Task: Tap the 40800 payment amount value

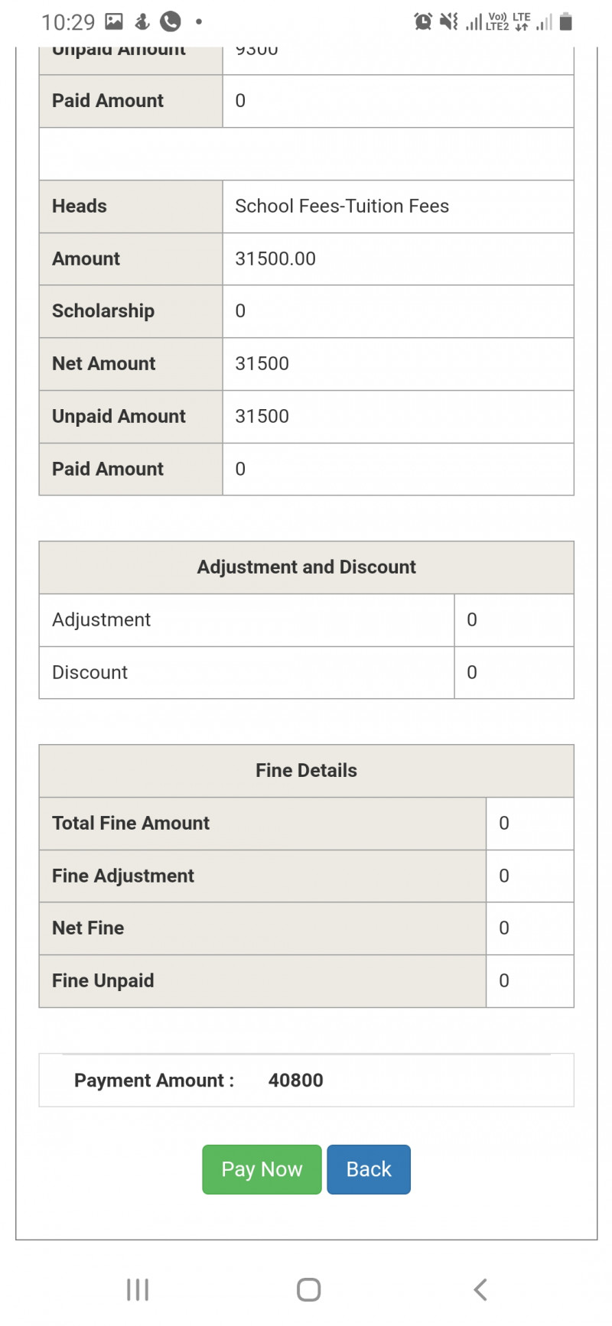Action: click(295, 1081)
